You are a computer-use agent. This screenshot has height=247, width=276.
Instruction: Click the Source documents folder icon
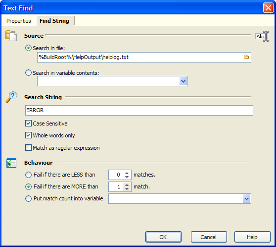[11, 36]
